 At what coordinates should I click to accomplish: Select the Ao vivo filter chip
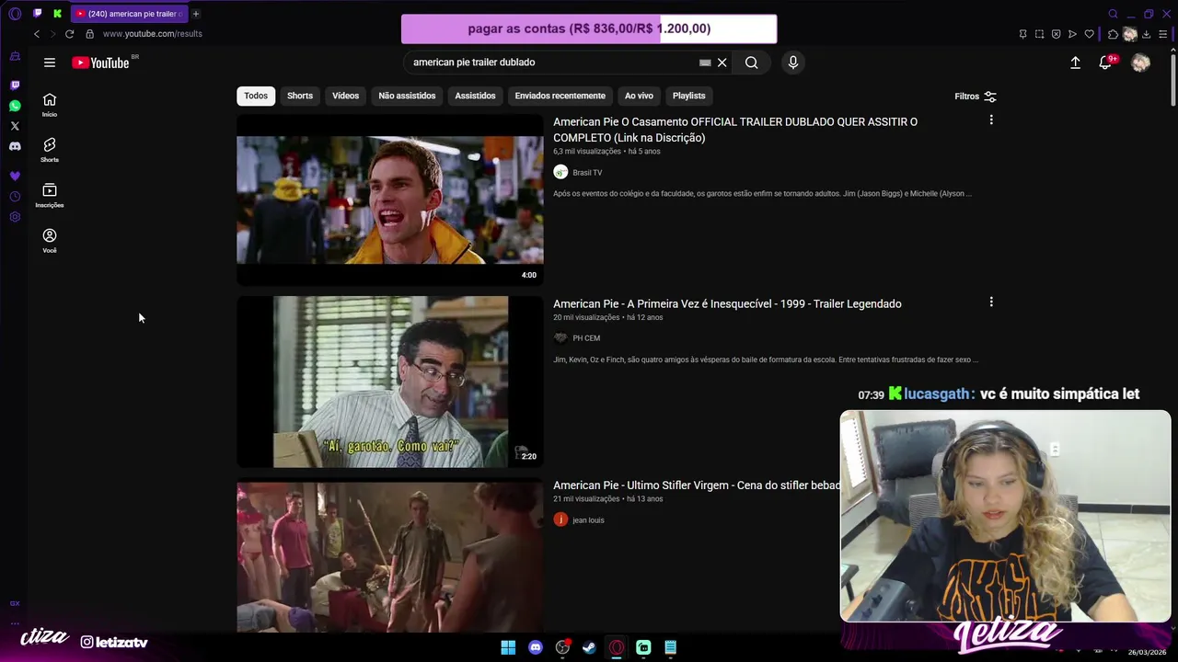click(x=639, y=96)
